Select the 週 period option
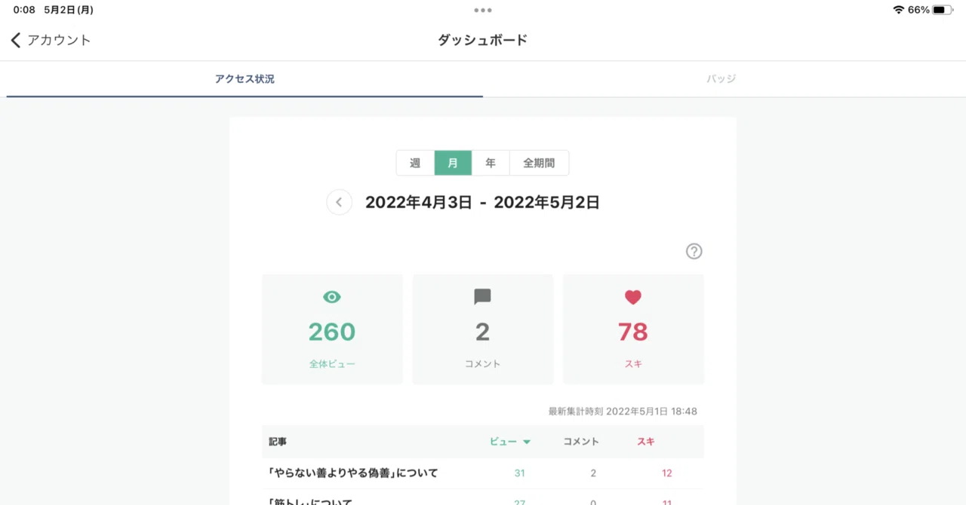The height and width of the screenshot is (505, 966). pos(415,163)
